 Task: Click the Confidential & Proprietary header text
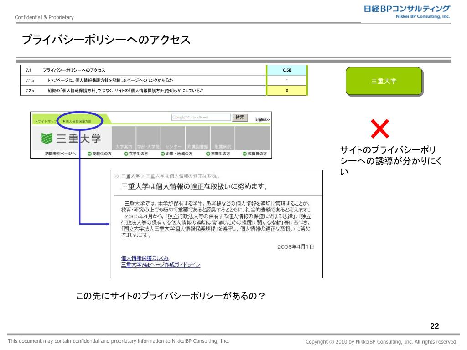tap(44, 17)
